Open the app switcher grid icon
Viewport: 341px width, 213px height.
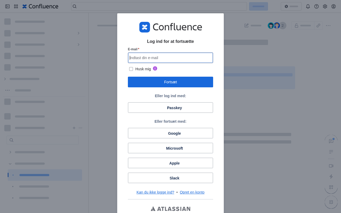tap(16, 6)
